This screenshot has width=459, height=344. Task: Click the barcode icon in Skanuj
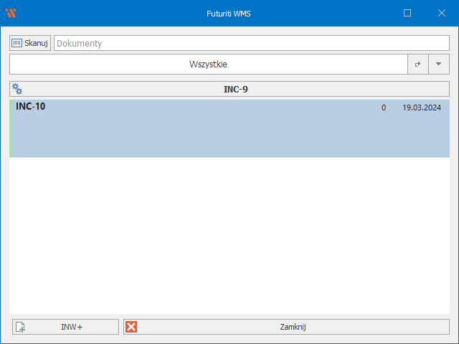[17, 43]
